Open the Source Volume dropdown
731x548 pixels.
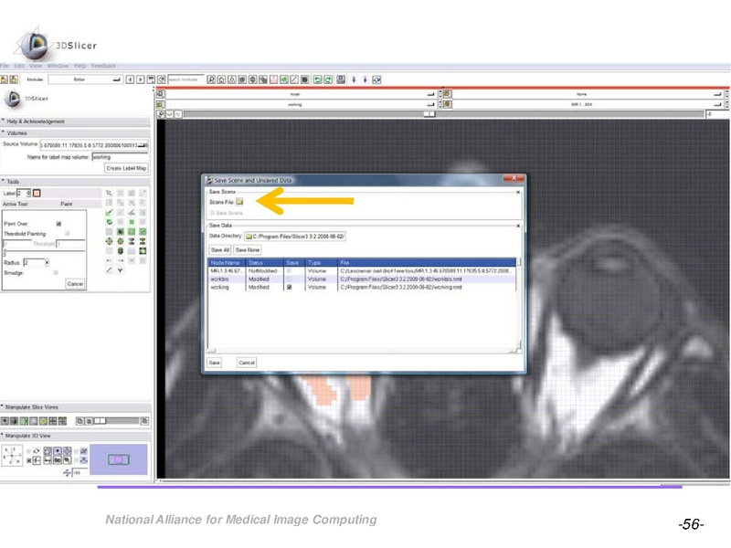point(94,145)
